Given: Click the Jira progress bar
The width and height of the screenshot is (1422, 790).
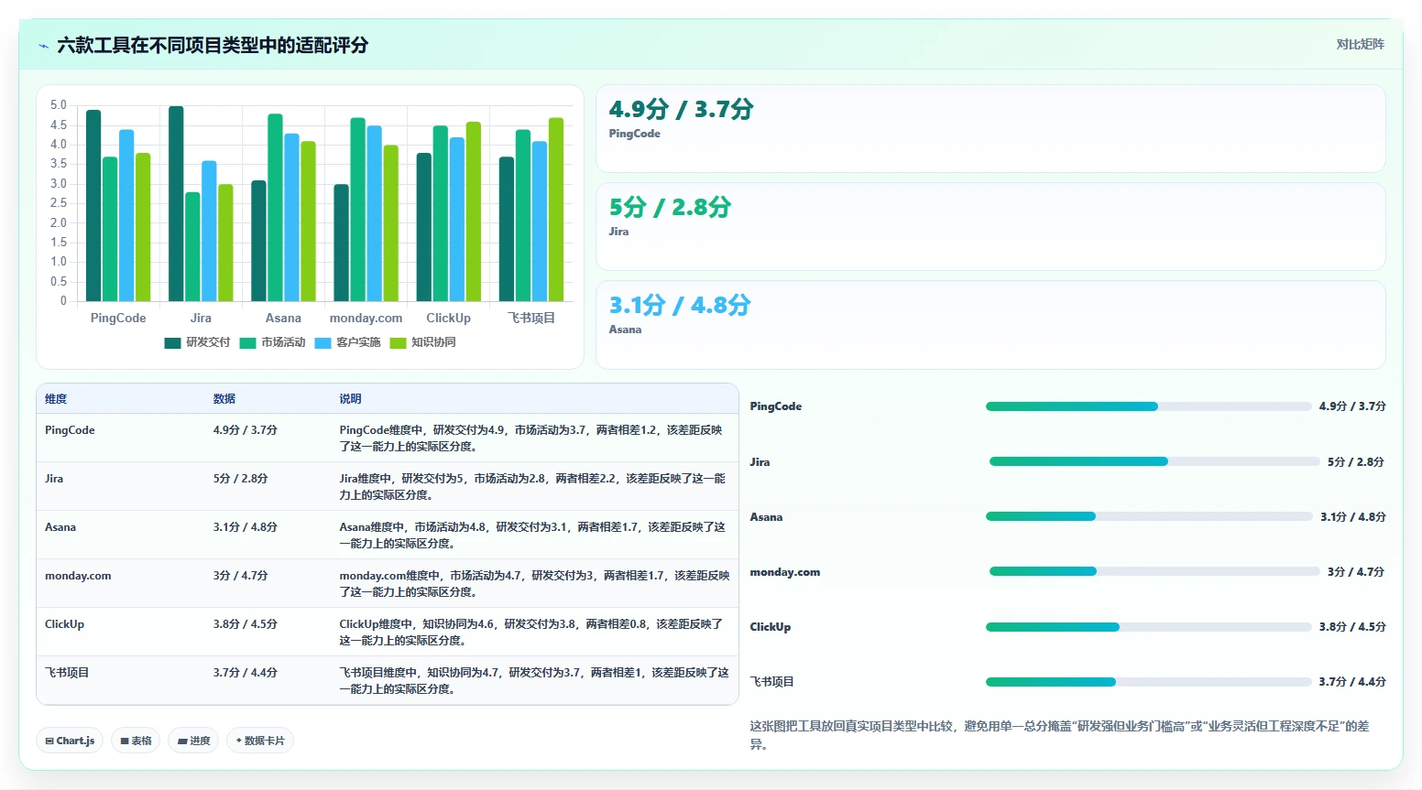Looking at the screenshot, I should 1154,461.
